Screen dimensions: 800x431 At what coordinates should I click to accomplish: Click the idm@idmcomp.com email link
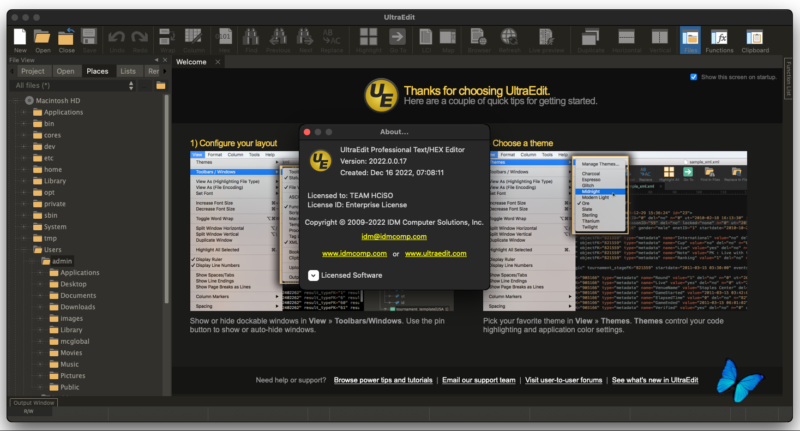[394, 237]
